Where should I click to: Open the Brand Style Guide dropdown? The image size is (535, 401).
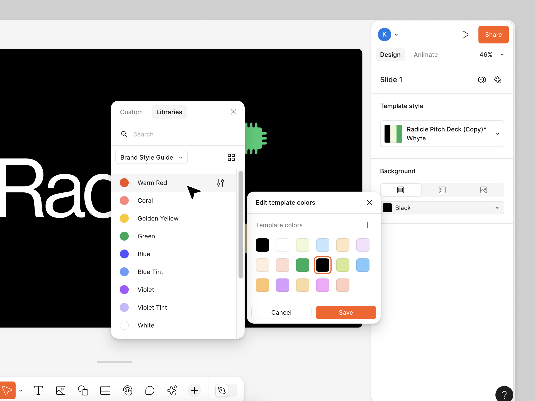click(152, 157)
